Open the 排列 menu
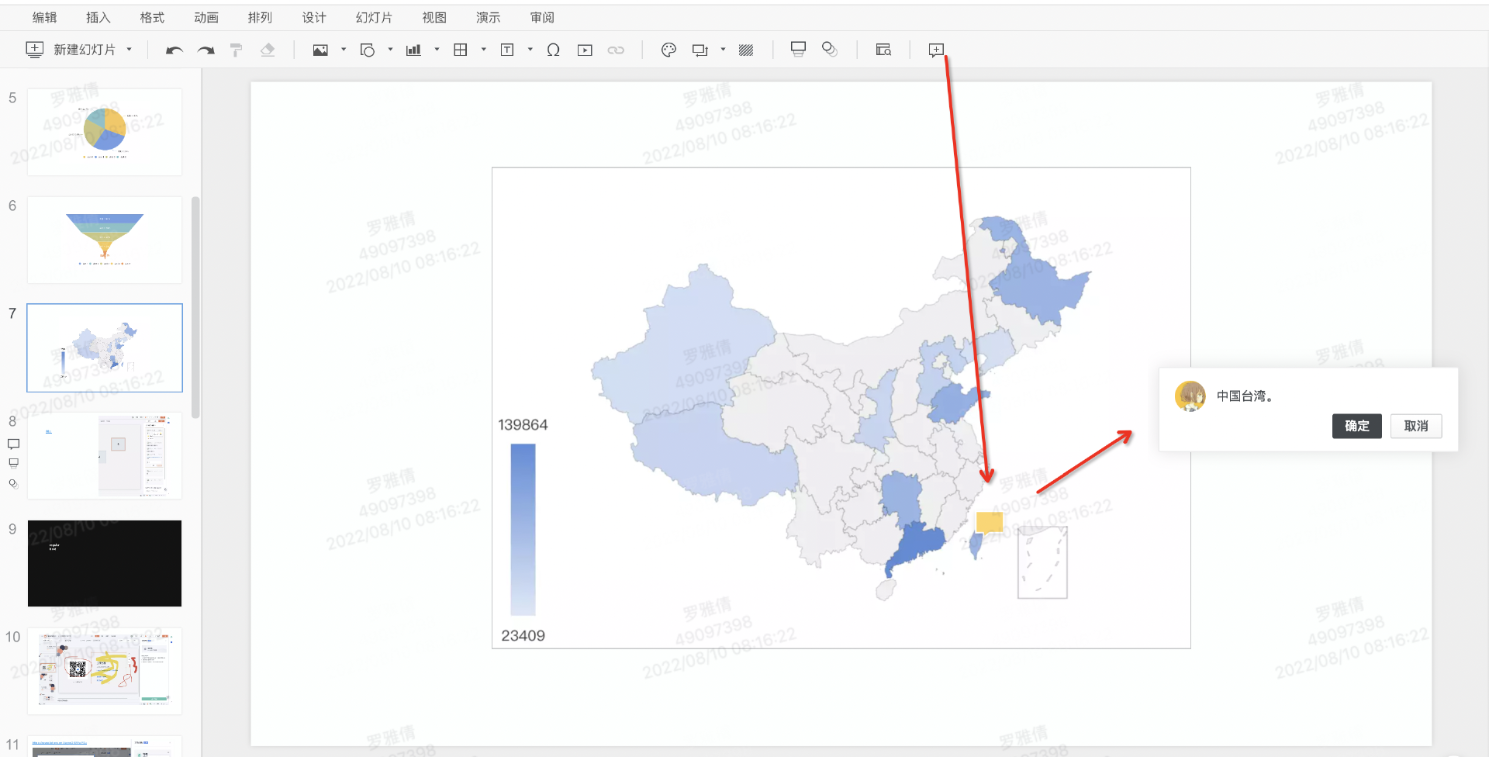The width and height of the screenshot is (1489, 757). click(260, 18)
